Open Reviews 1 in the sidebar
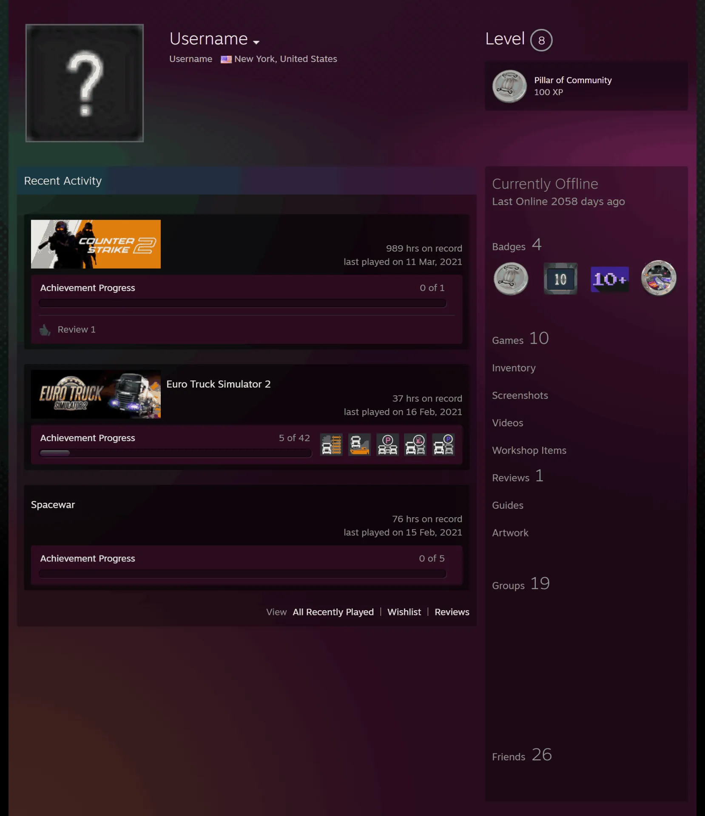Viewport: 705px width, 816px height. tap(518, 476)
